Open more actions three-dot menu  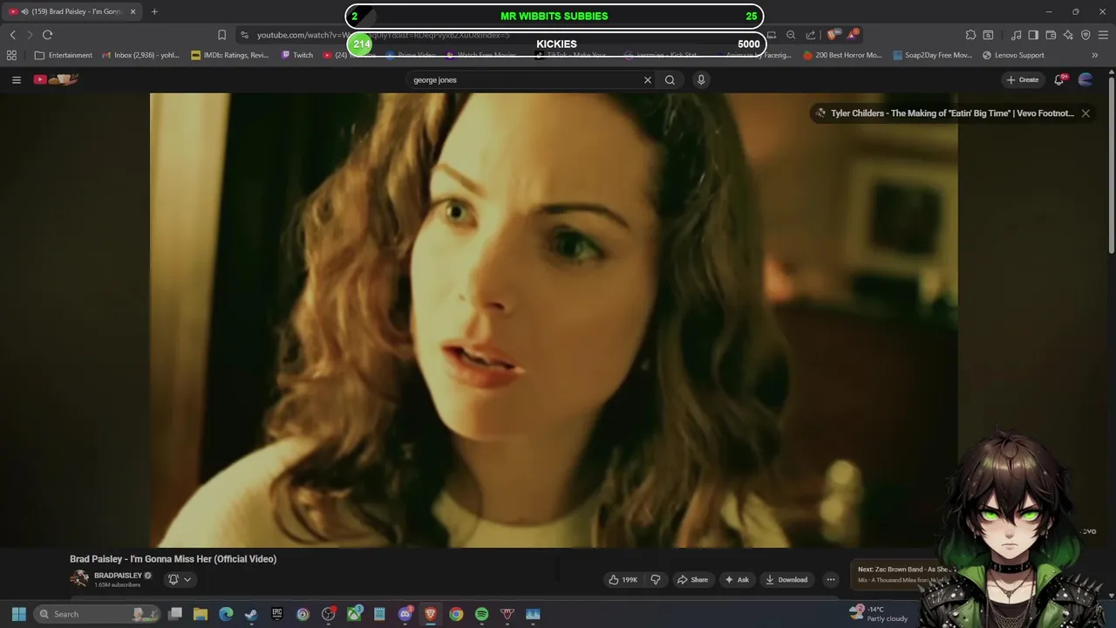[831, 579]
